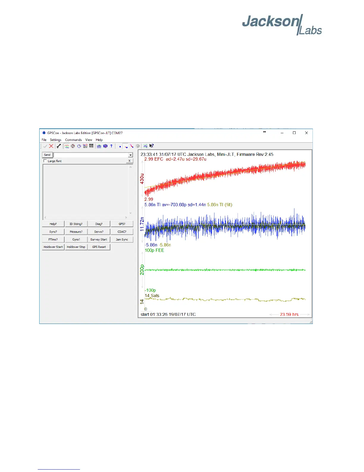The width and height of the screenshot is (364, 472).
Task: Click the GPS Reset button
Action: click(99, 247)
